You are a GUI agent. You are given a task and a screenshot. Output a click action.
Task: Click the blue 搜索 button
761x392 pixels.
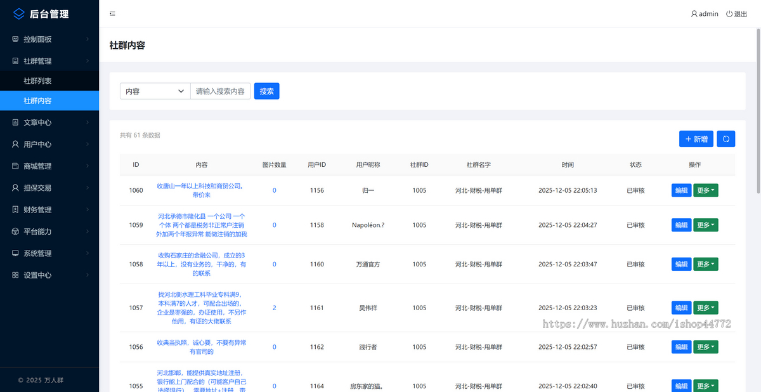[266, 91]
